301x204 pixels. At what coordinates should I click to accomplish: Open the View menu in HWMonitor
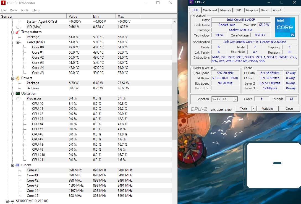pyautogui.click(x=13, y=10)
